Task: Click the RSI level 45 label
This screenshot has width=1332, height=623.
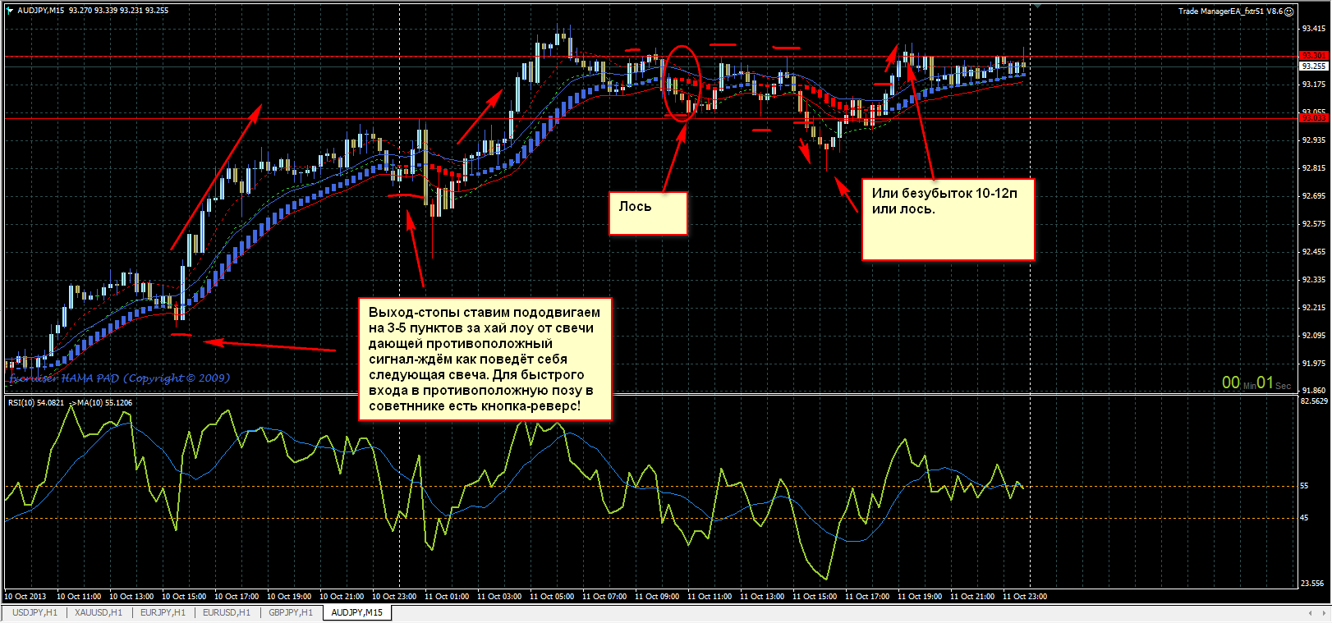Action: pyautogui.click(x=1304, y=517)
